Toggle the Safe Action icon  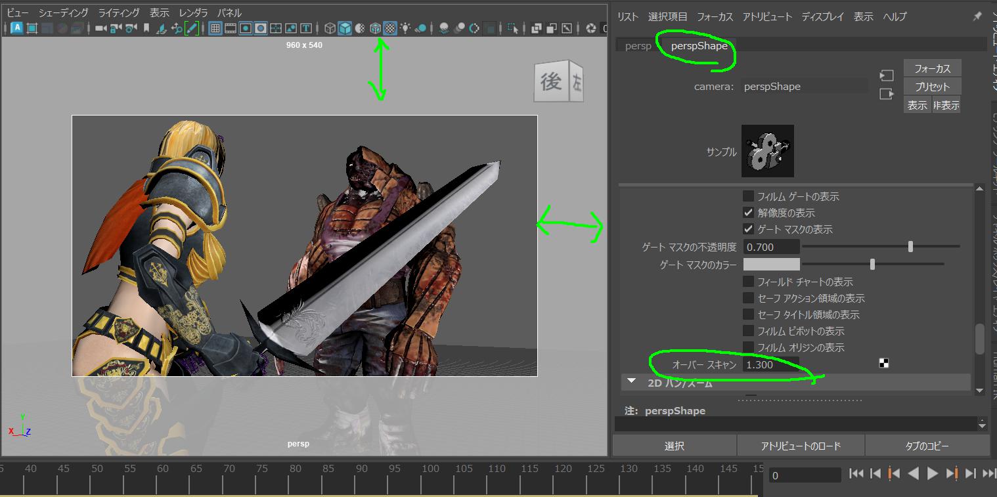(291, 28)
